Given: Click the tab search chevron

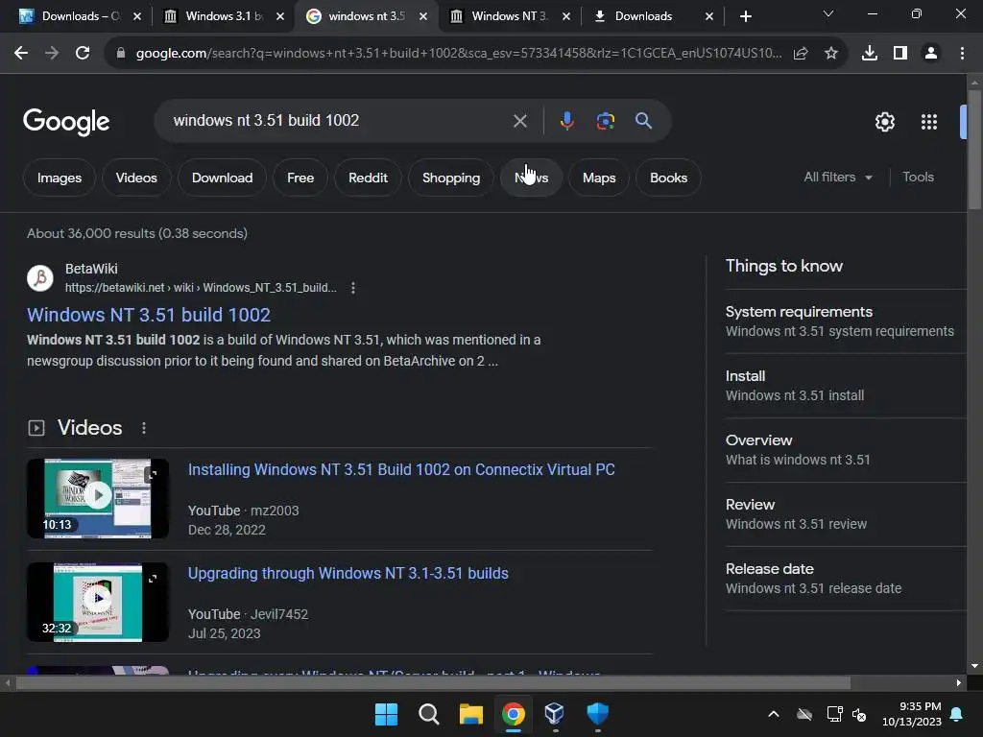Looking at the screenshot, I should pyautogui.click(x=828, y=13).
